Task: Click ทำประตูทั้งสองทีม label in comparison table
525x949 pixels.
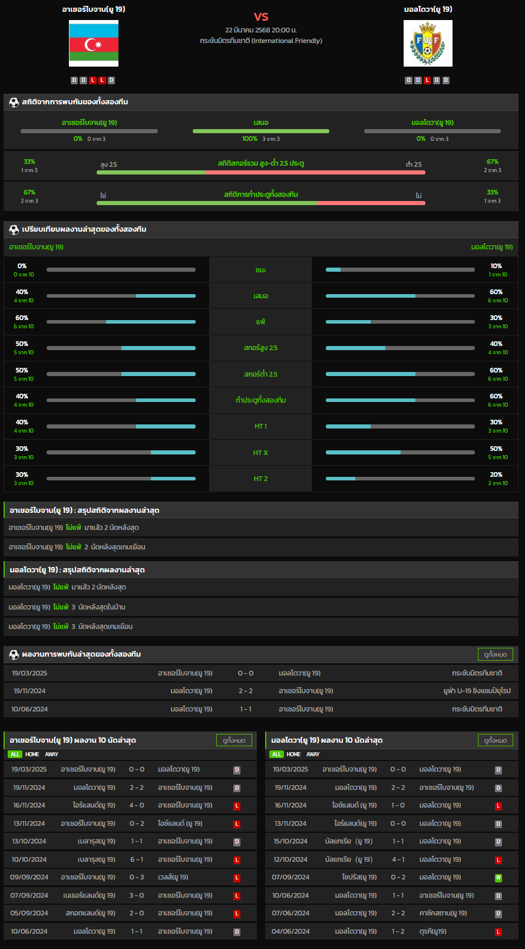Action: 260,400
